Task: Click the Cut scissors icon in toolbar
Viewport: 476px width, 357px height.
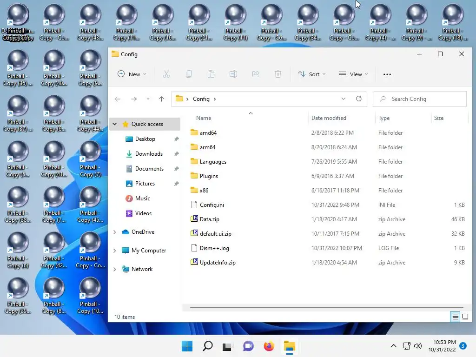Action: (166, 74)
